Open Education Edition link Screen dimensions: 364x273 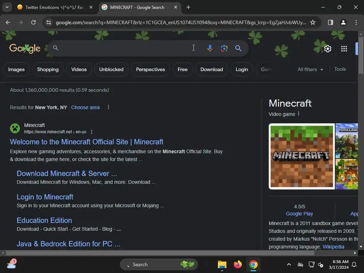(x=44, y=220)
